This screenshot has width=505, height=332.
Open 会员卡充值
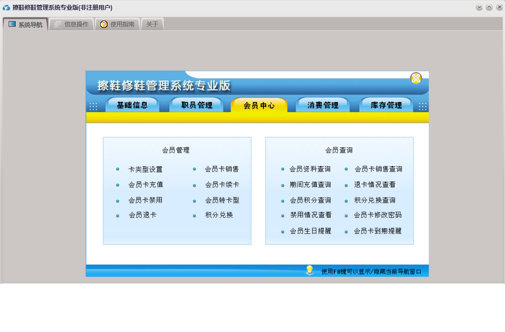(x=146, y=185)
